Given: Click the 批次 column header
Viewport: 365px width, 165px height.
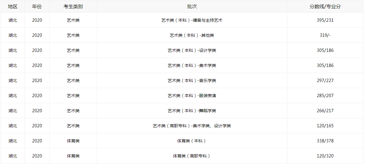Looking at the screenshot, I should 192,6.
